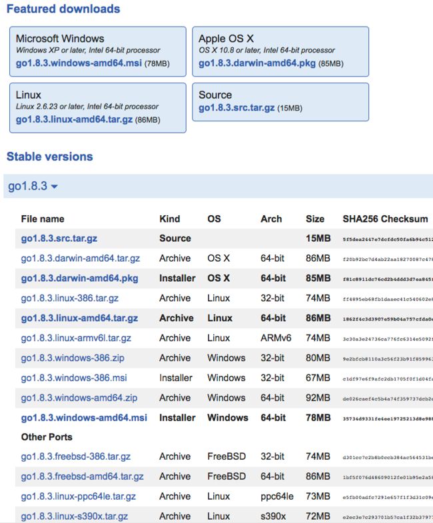
Task: Click checksum of go1.8.3.src.tar.gz row
Action: (388, 239)
